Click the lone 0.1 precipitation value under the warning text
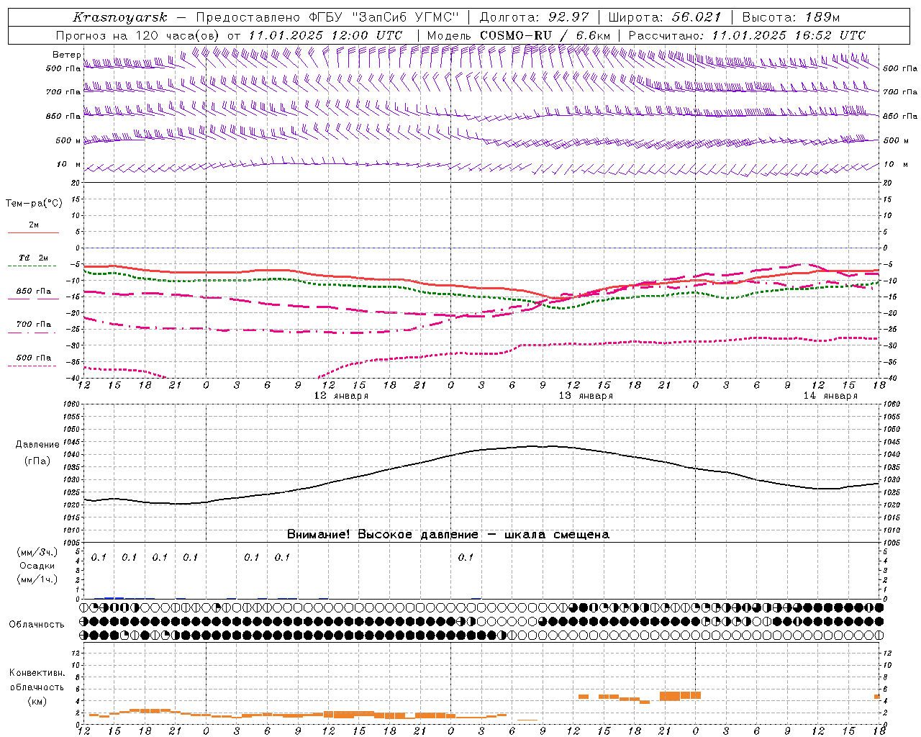 466,557
